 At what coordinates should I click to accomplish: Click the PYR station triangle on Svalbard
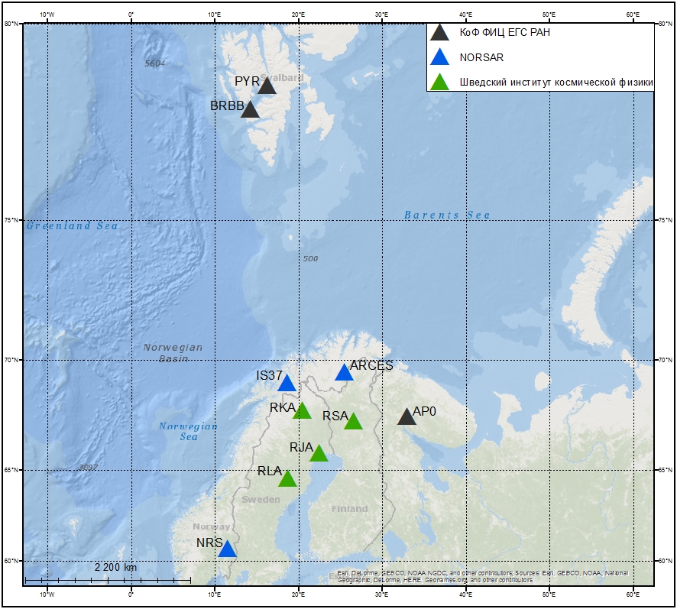[267, 86]
